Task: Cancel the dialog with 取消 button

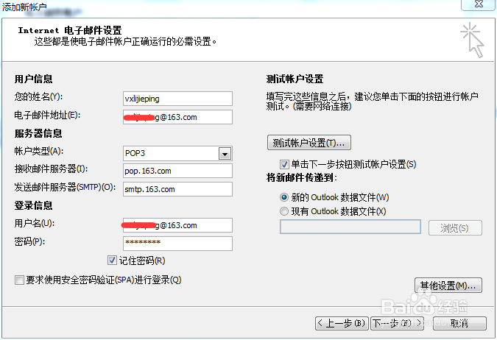Action: 459,323
